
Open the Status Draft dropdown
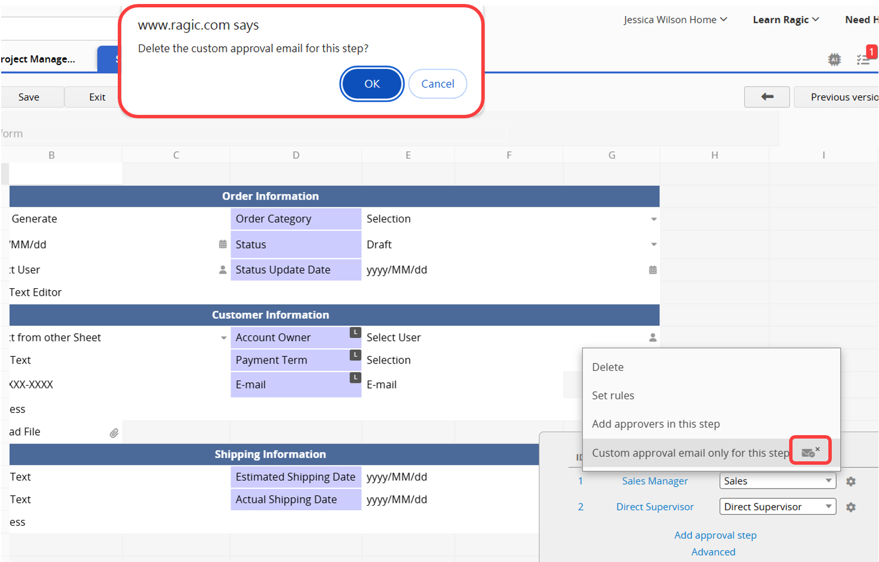click(x=654, y=245)
